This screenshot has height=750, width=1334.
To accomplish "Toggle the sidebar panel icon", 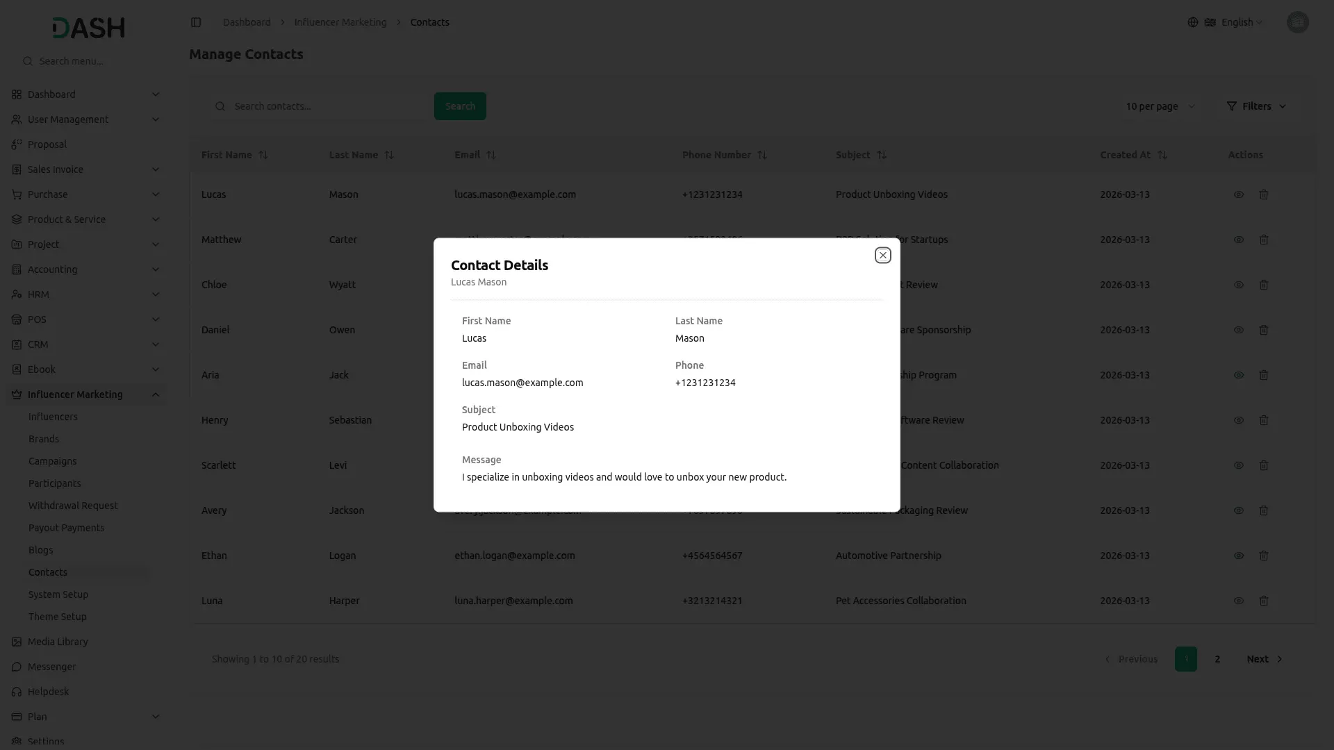I will pos(196,22).
